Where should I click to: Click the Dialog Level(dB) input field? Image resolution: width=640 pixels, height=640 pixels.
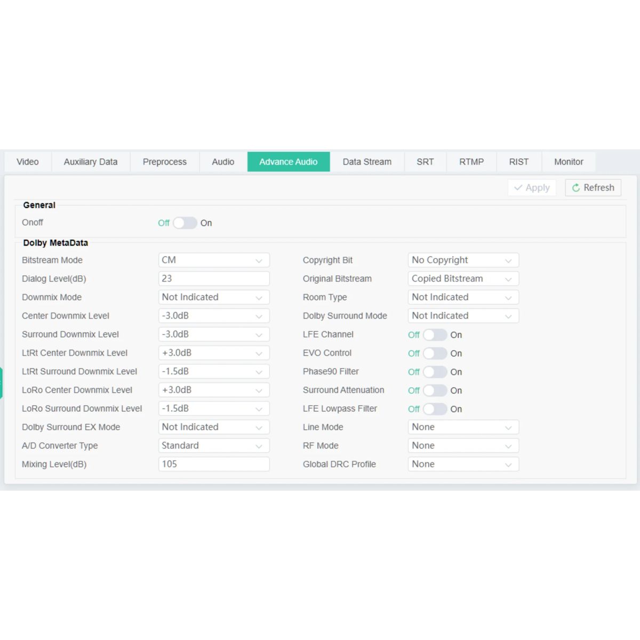(x=213, y=278)
